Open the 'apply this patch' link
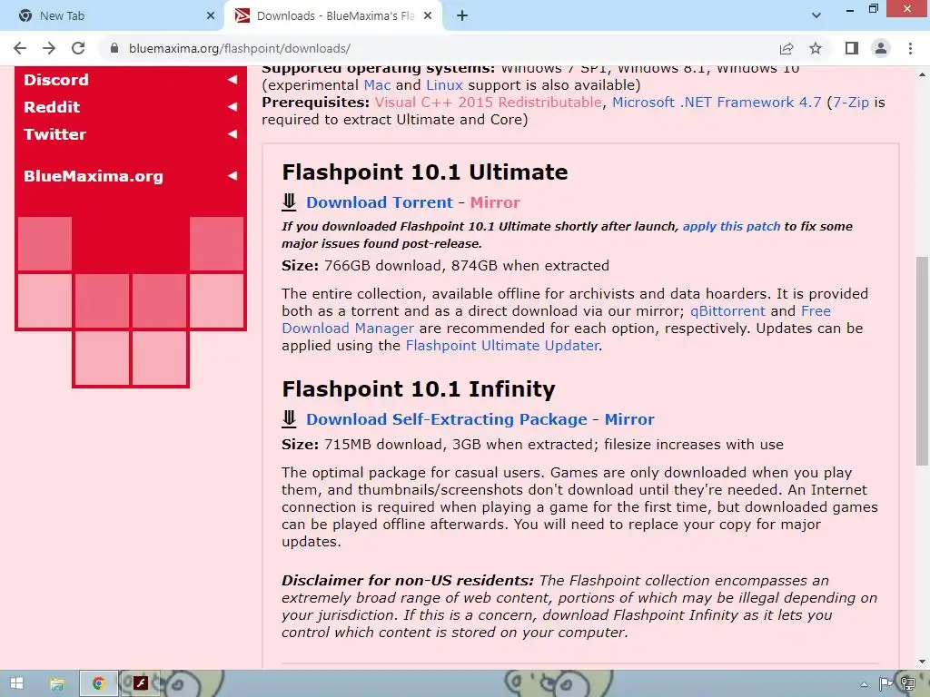This screenshot has width=930, height=697. 731,226
